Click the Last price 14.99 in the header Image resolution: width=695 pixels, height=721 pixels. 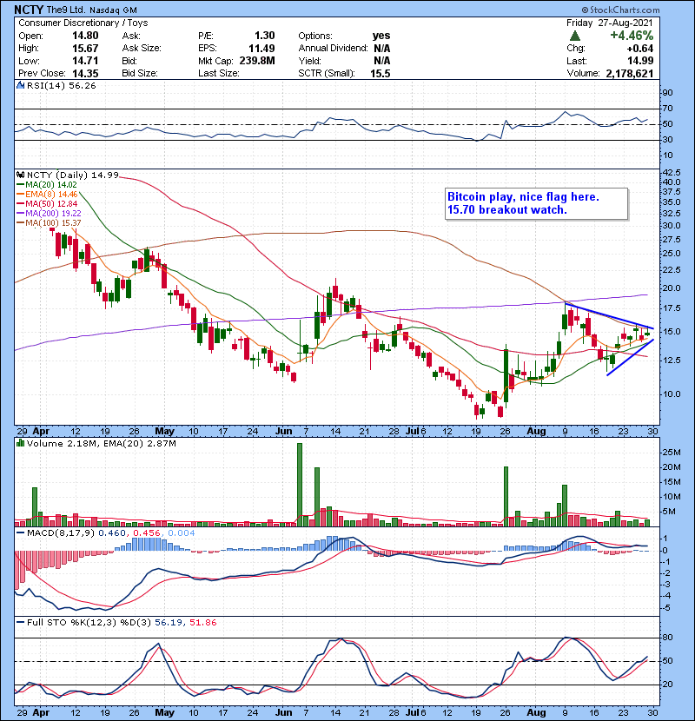[x=640, y=61]
